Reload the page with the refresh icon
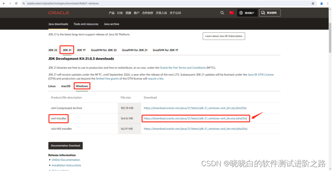Screen dimensions: 332x171 click(x=16, y=4)
